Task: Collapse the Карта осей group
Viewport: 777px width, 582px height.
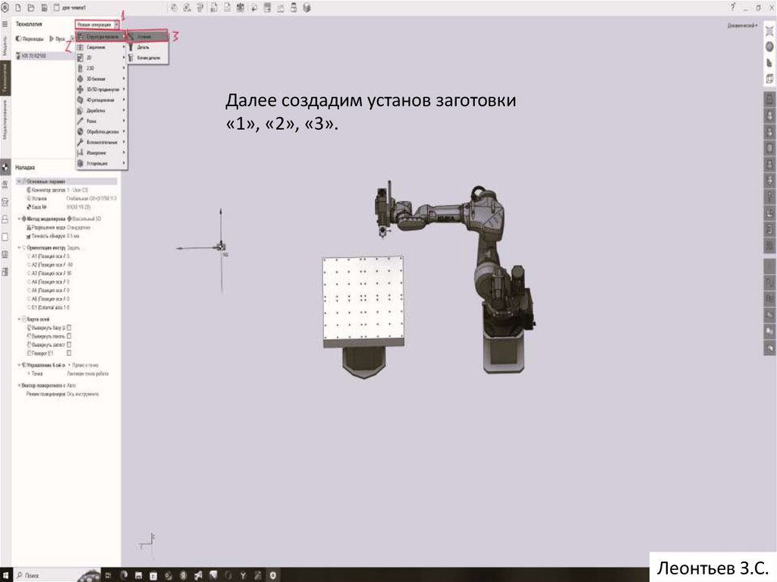Action: 19,319
